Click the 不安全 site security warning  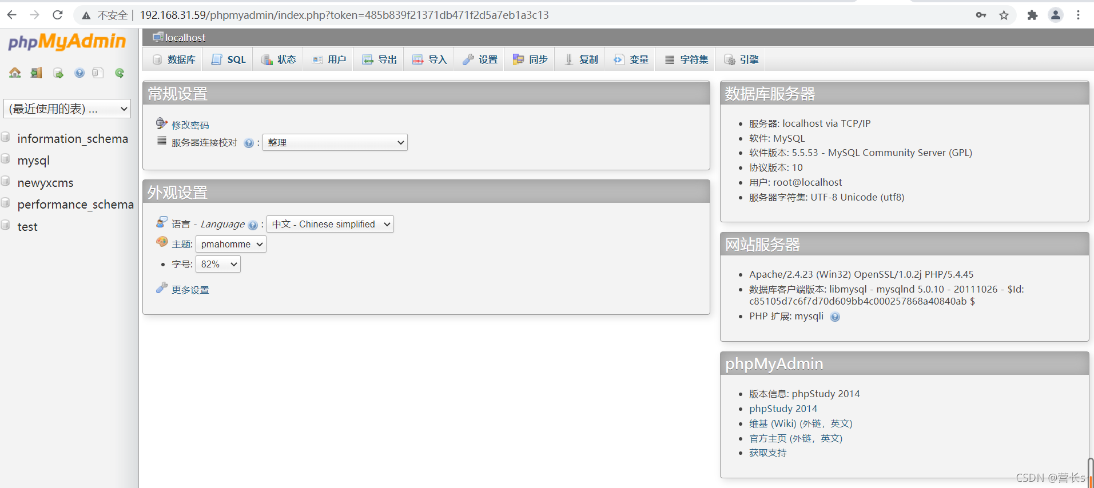[105, 15]
